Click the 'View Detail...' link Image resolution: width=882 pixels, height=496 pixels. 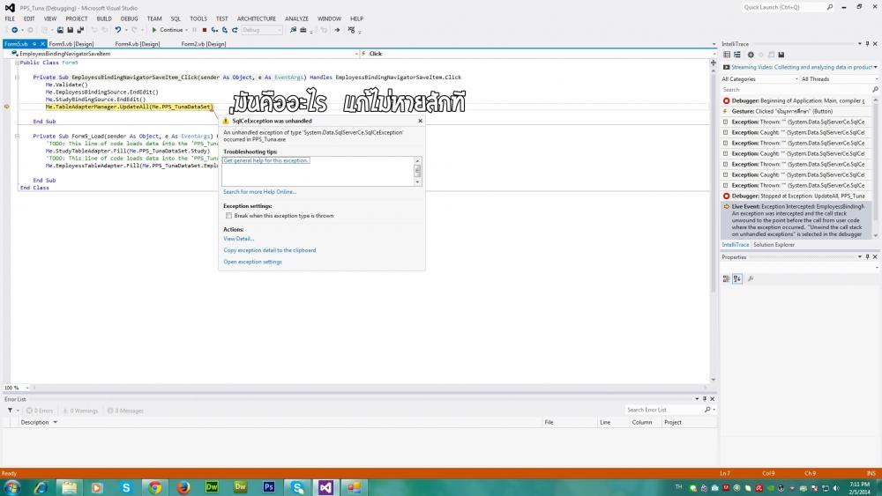coord(238,239)
